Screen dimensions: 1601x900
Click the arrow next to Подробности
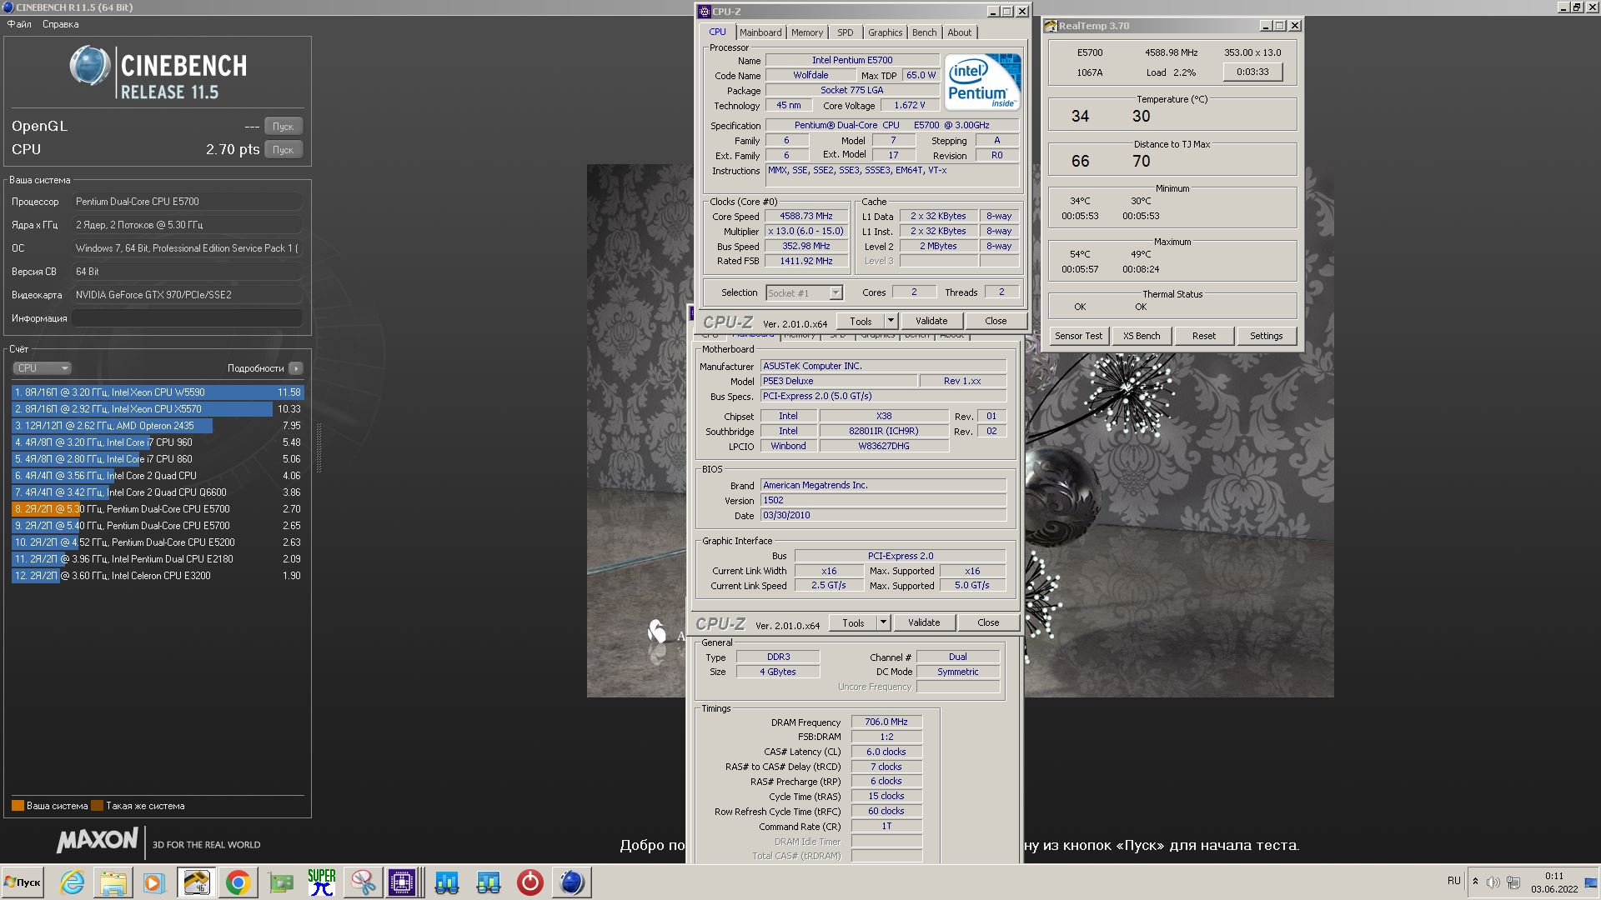[x=296, y=368]
